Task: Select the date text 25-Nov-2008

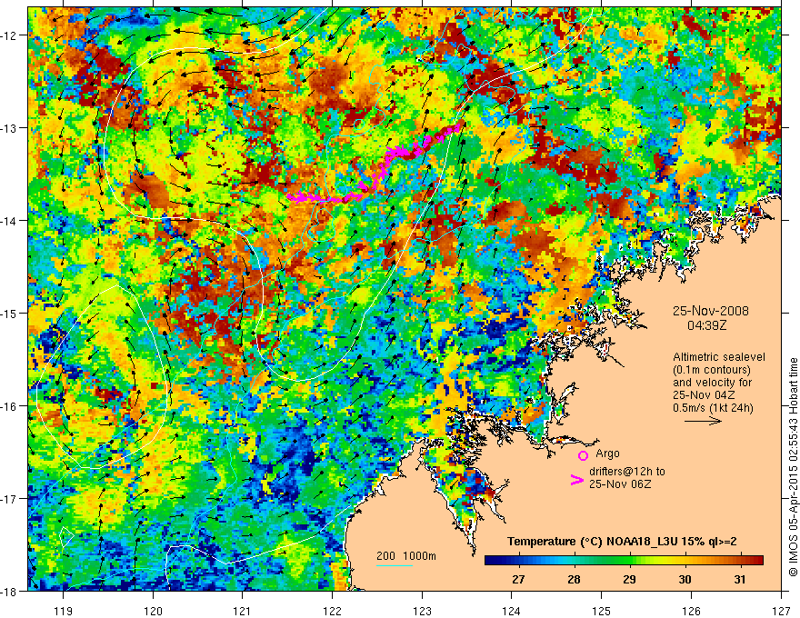Action: click(x=710, y=311)
